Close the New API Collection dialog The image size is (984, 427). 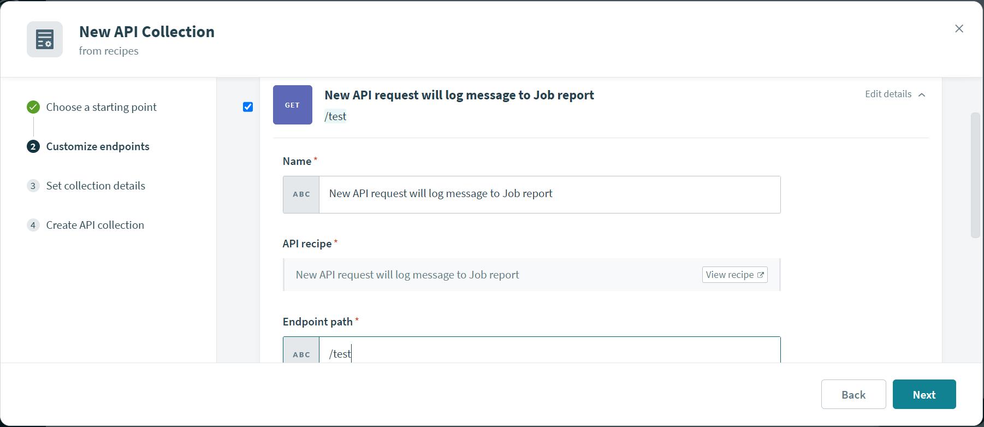coord(959,28)
